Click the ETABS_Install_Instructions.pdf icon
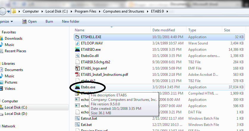Screen dimensions: 249x131 pyautogui.click(x=77, y=75)
